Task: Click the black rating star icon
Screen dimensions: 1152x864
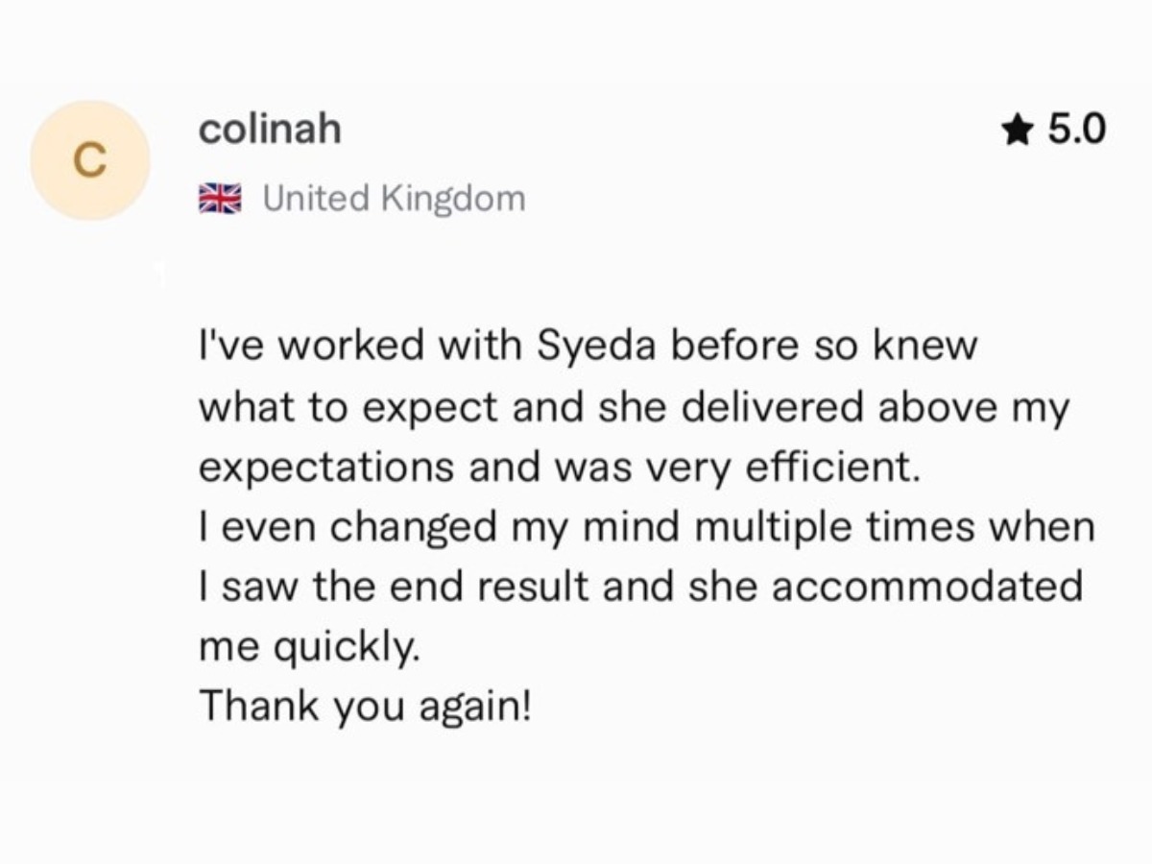Action: point(1017,129)
